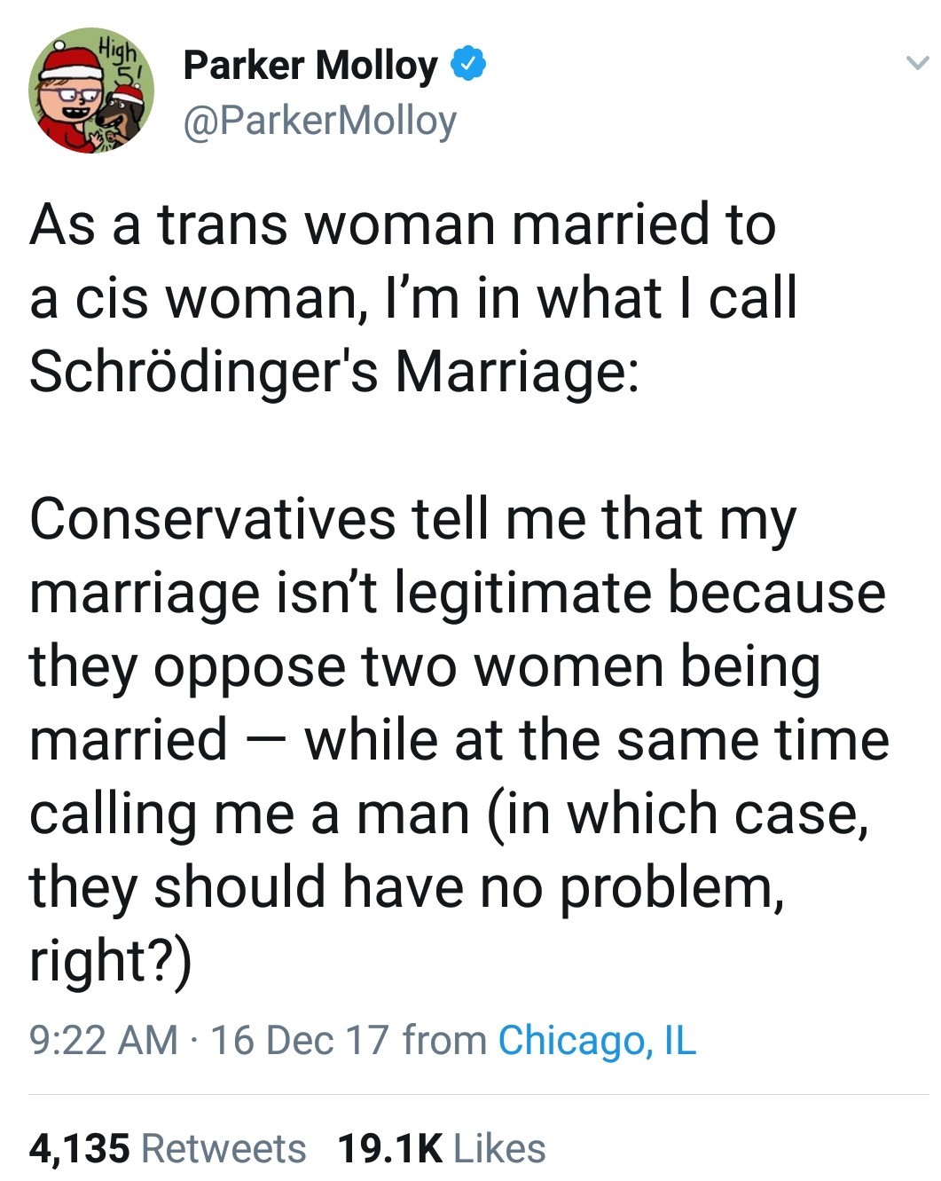
Task: Click the 16 Dec 17 date
Action: 300,1040
